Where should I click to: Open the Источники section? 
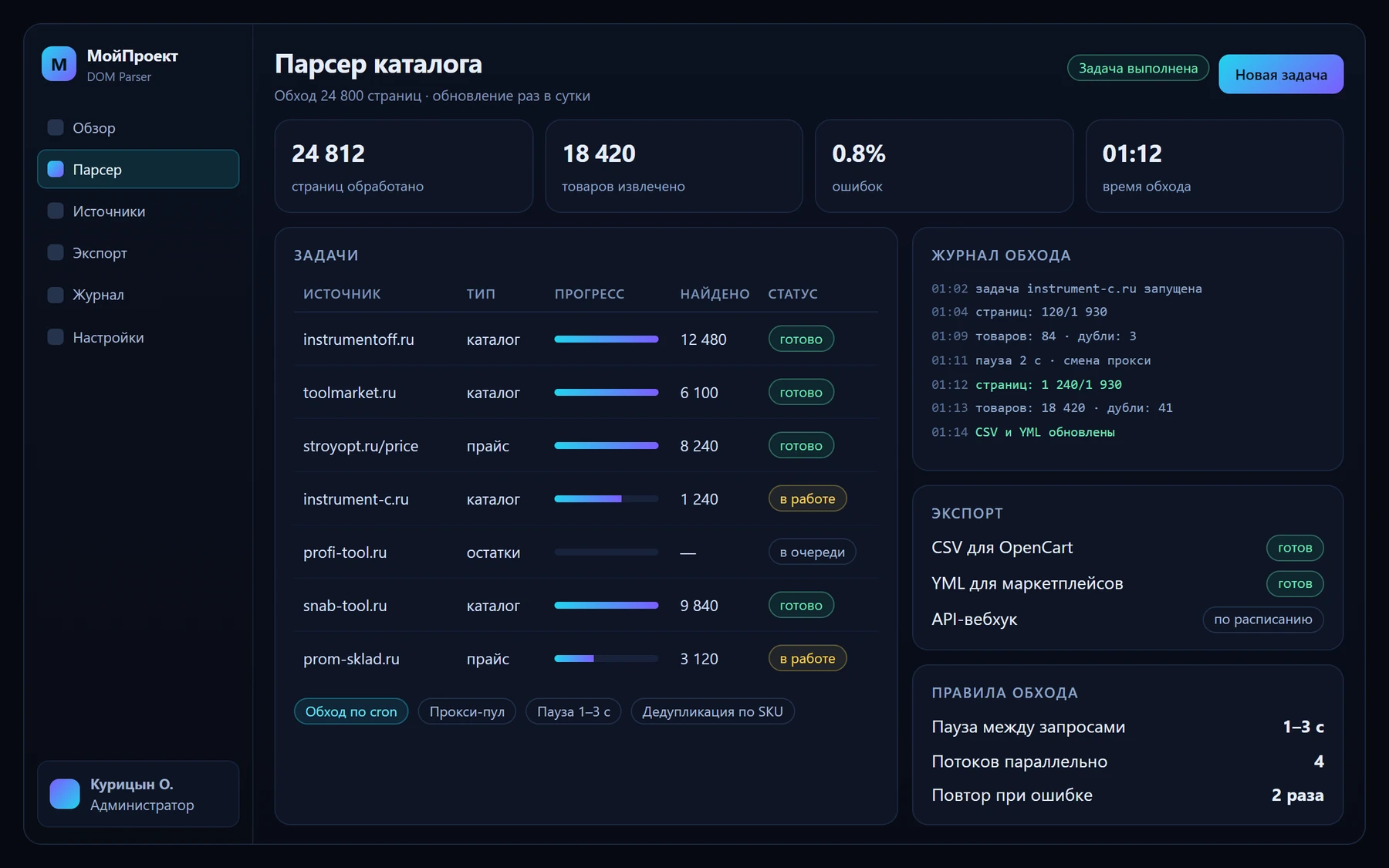tap(138, 211)
